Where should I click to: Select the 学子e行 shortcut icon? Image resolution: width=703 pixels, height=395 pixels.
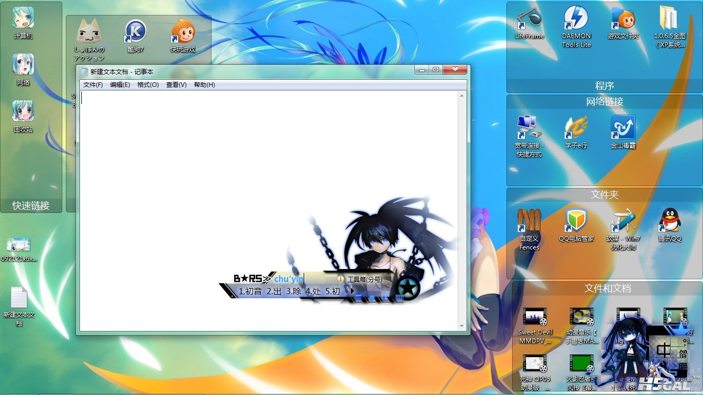click(576, 132)
